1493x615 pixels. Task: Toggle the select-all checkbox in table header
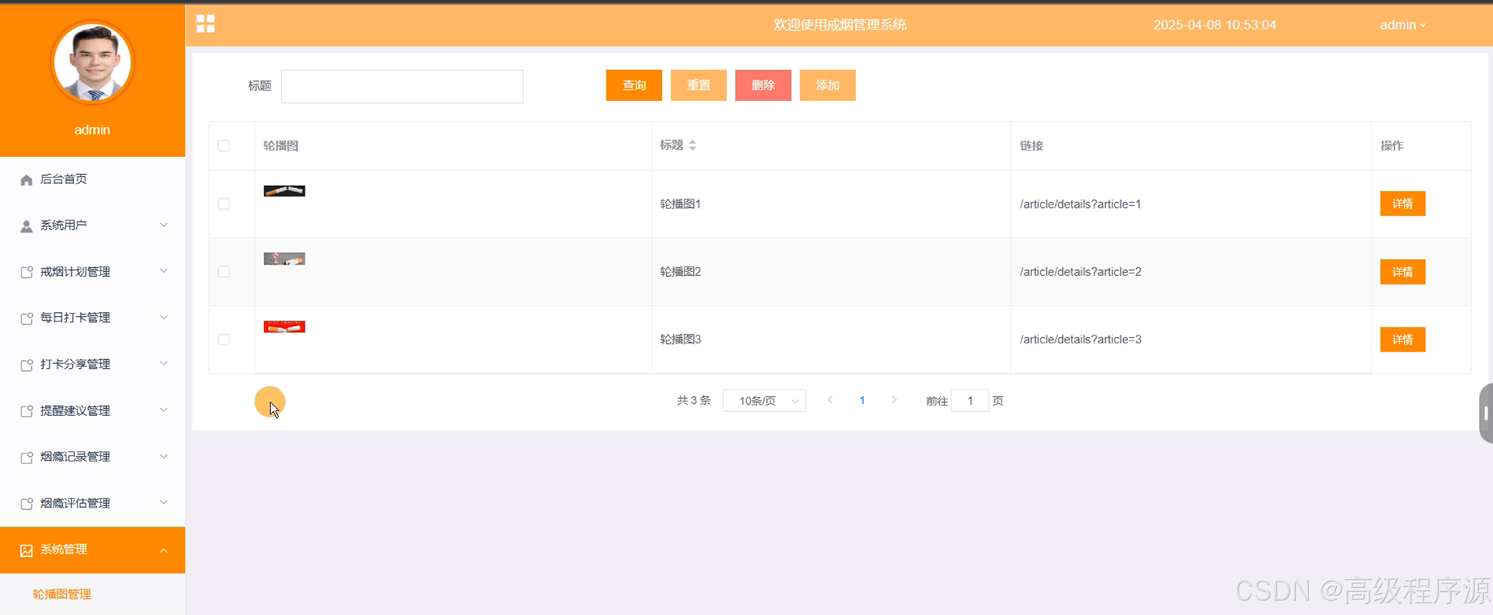(224, 146)
